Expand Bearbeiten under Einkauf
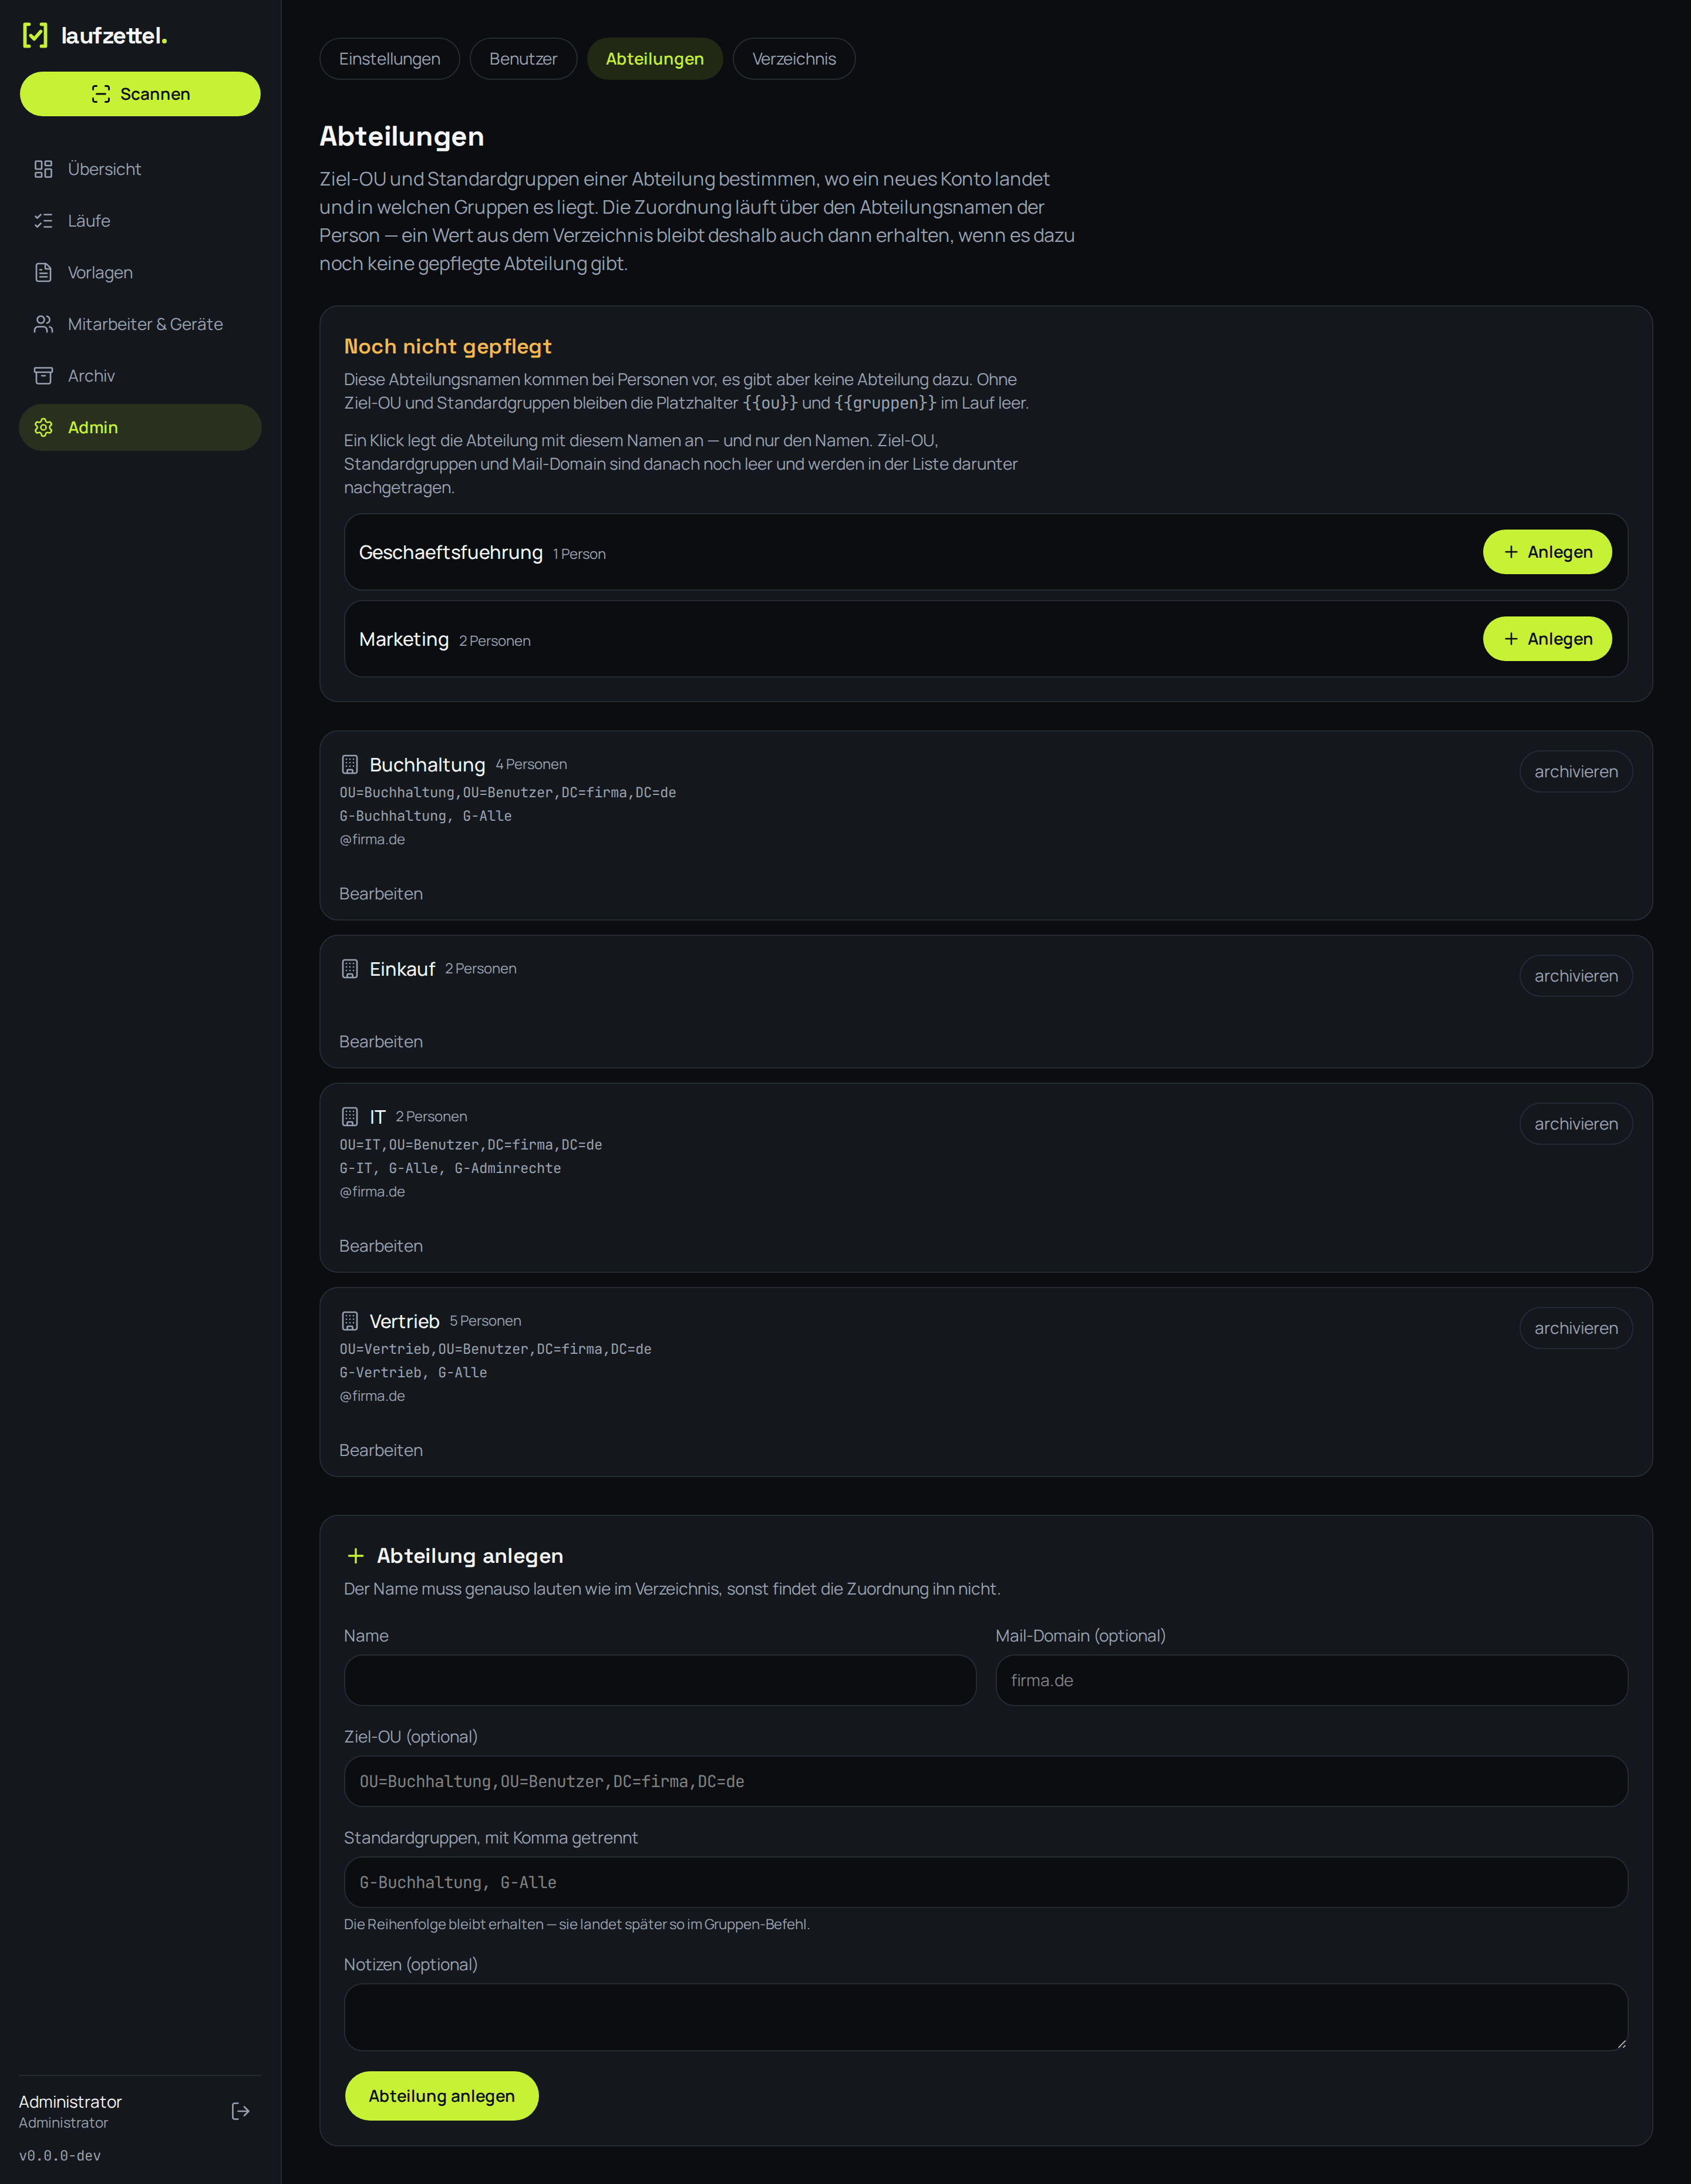Image resolution: width=1691 pixels, height=2184 pixels. (381, 1042)
